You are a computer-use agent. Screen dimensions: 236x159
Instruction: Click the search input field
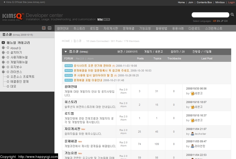click(x=210, y=15)
